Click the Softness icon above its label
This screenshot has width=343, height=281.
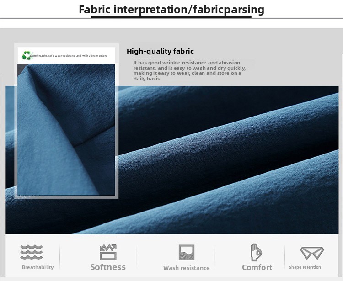[x=108, y=252]
